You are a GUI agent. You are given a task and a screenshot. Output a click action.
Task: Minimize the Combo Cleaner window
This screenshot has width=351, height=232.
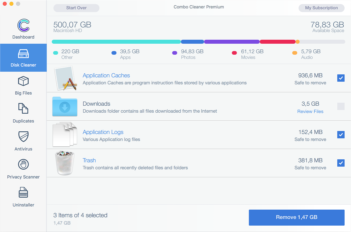click(11, 4)
